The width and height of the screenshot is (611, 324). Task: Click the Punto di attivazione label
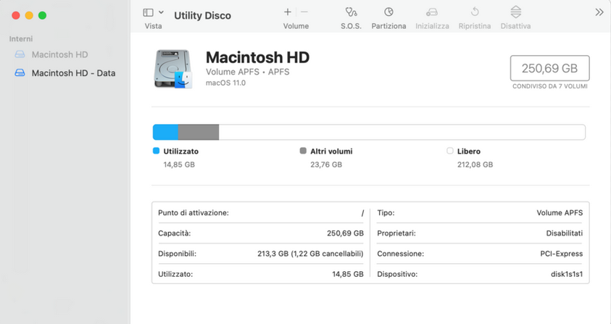click(x=194, y=213)
